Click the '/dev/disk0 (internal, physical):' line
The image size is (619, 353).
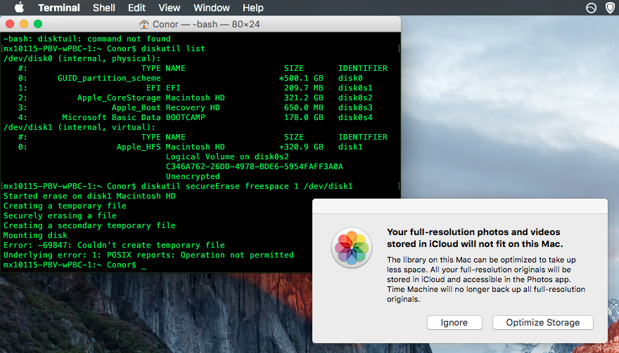[82, 58]
